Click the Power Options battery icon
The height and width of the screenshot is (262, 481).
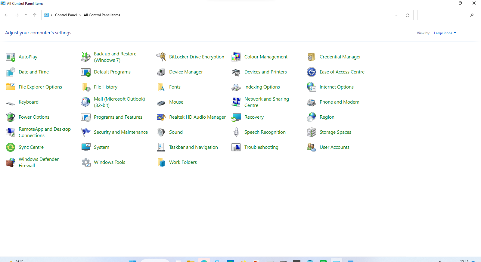[x=11, y=117]
